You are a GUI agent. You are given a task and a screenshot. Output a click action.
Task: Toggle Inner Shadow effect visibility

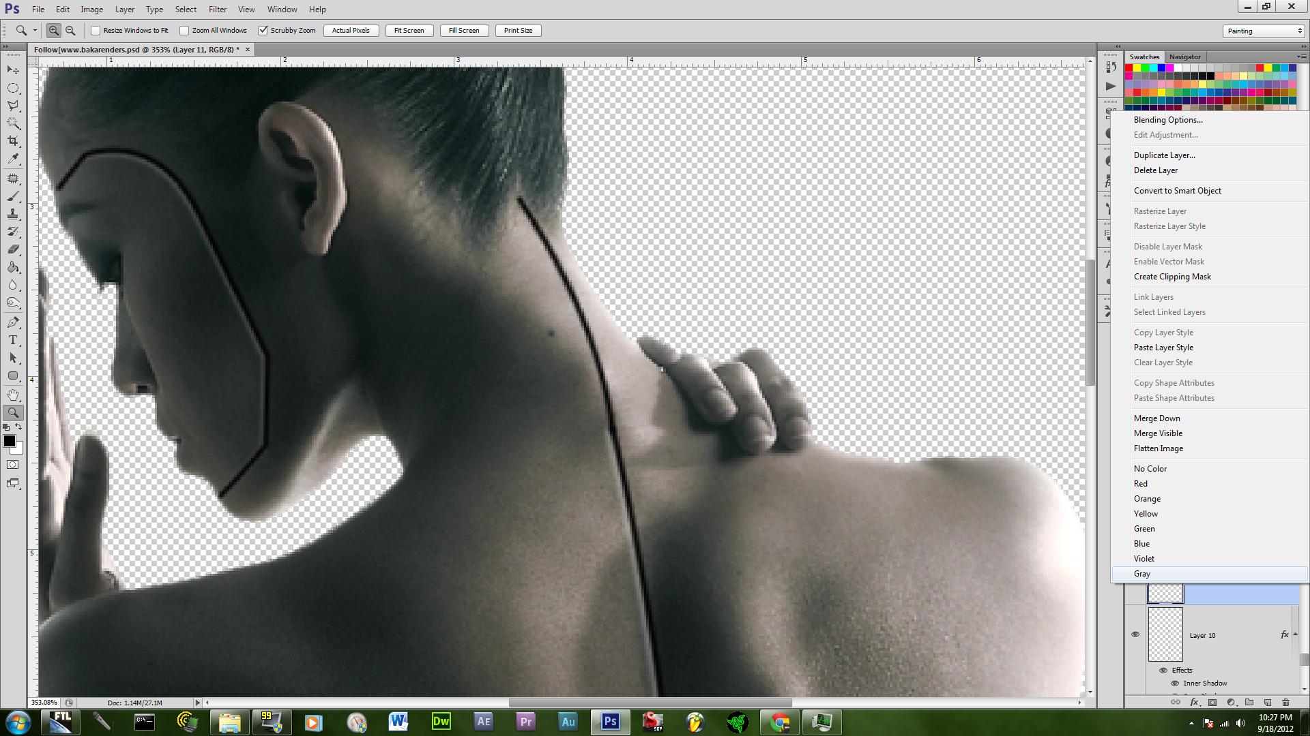pos(1175,683)
